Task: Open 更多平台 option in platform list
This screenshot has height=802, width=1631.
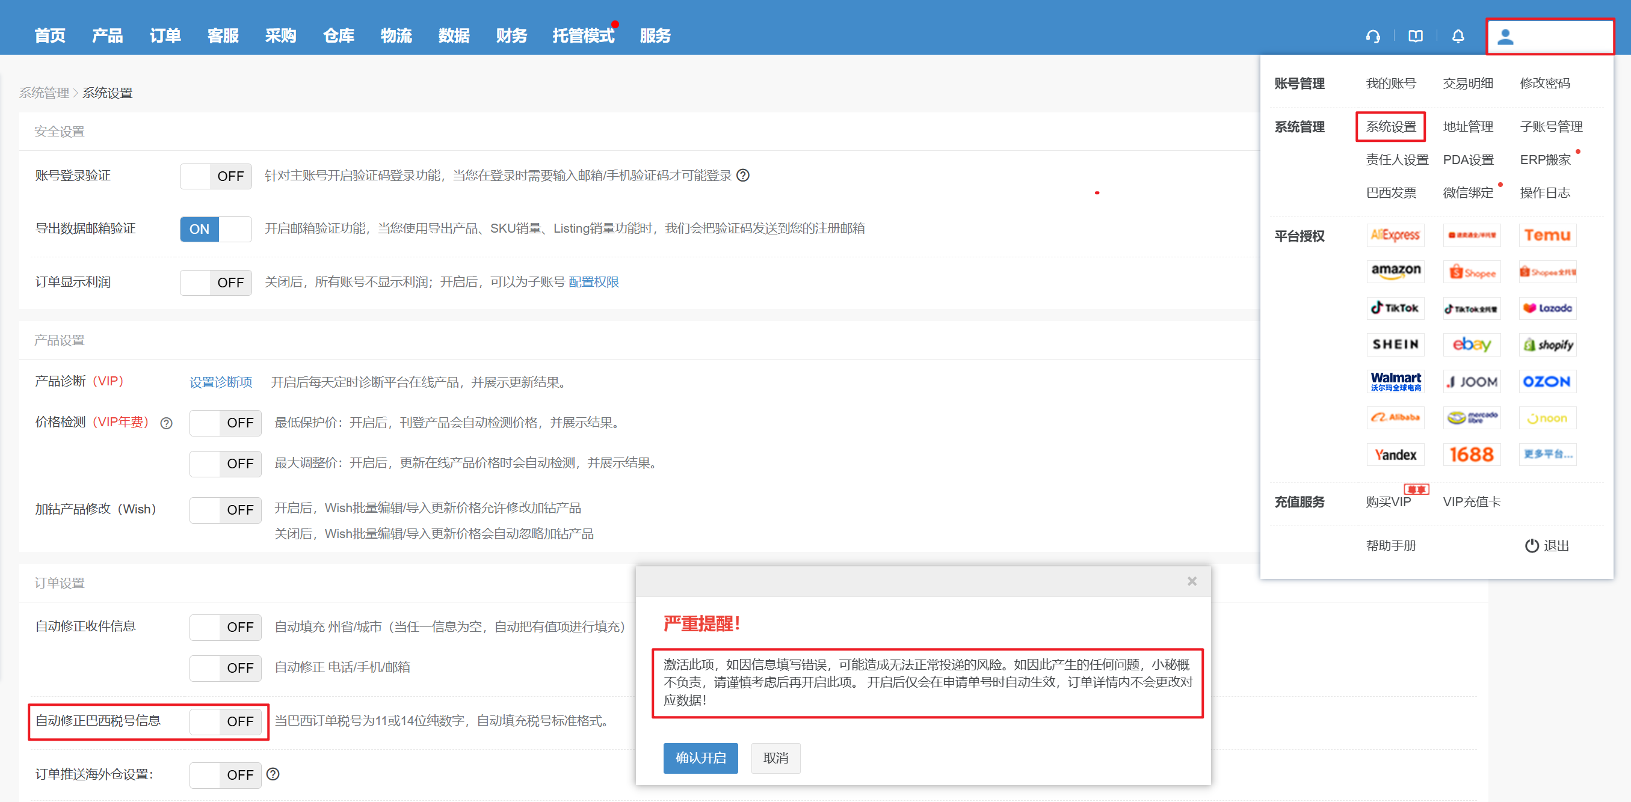Action: (1547, 454)
